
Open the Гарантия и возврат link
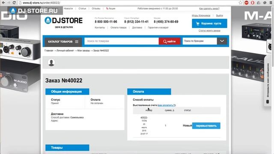[158, 27]
